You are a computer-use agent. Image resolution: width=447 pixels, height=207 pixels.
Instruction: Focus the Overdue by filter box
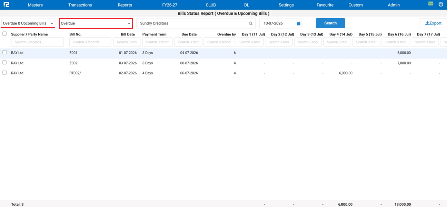pos(219,42)
